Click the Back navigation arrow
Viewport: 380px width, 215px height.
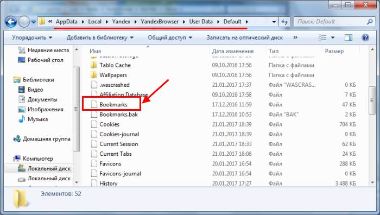11,22
